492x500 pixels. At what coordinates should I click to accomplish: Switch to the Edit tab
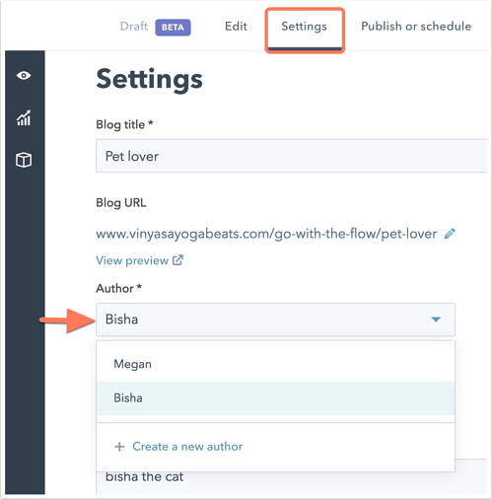tap(236, 27)
